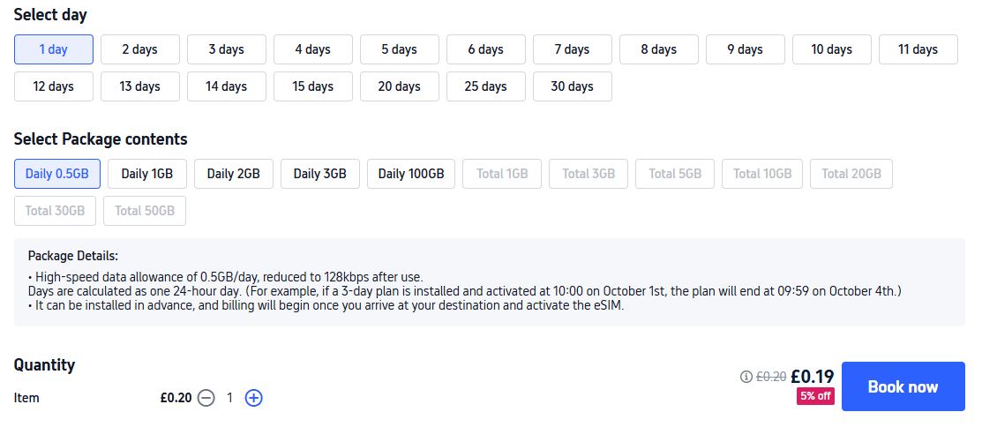Pick the Daily 3GB package
The width and height of the screenshot is (982, 427).
pyautogui.click(x=320, y=174)
